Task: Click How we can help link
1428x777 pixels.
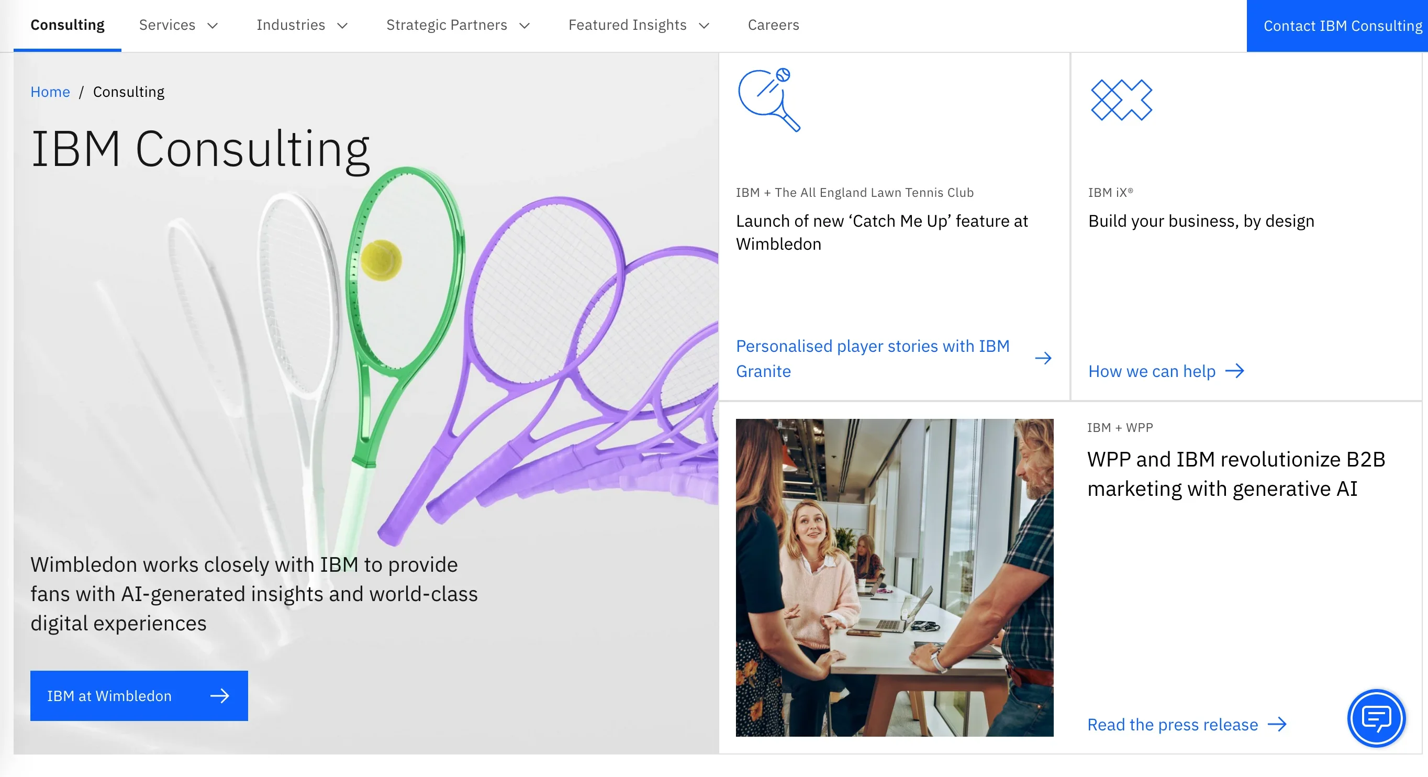Action: click(1152, 371)
